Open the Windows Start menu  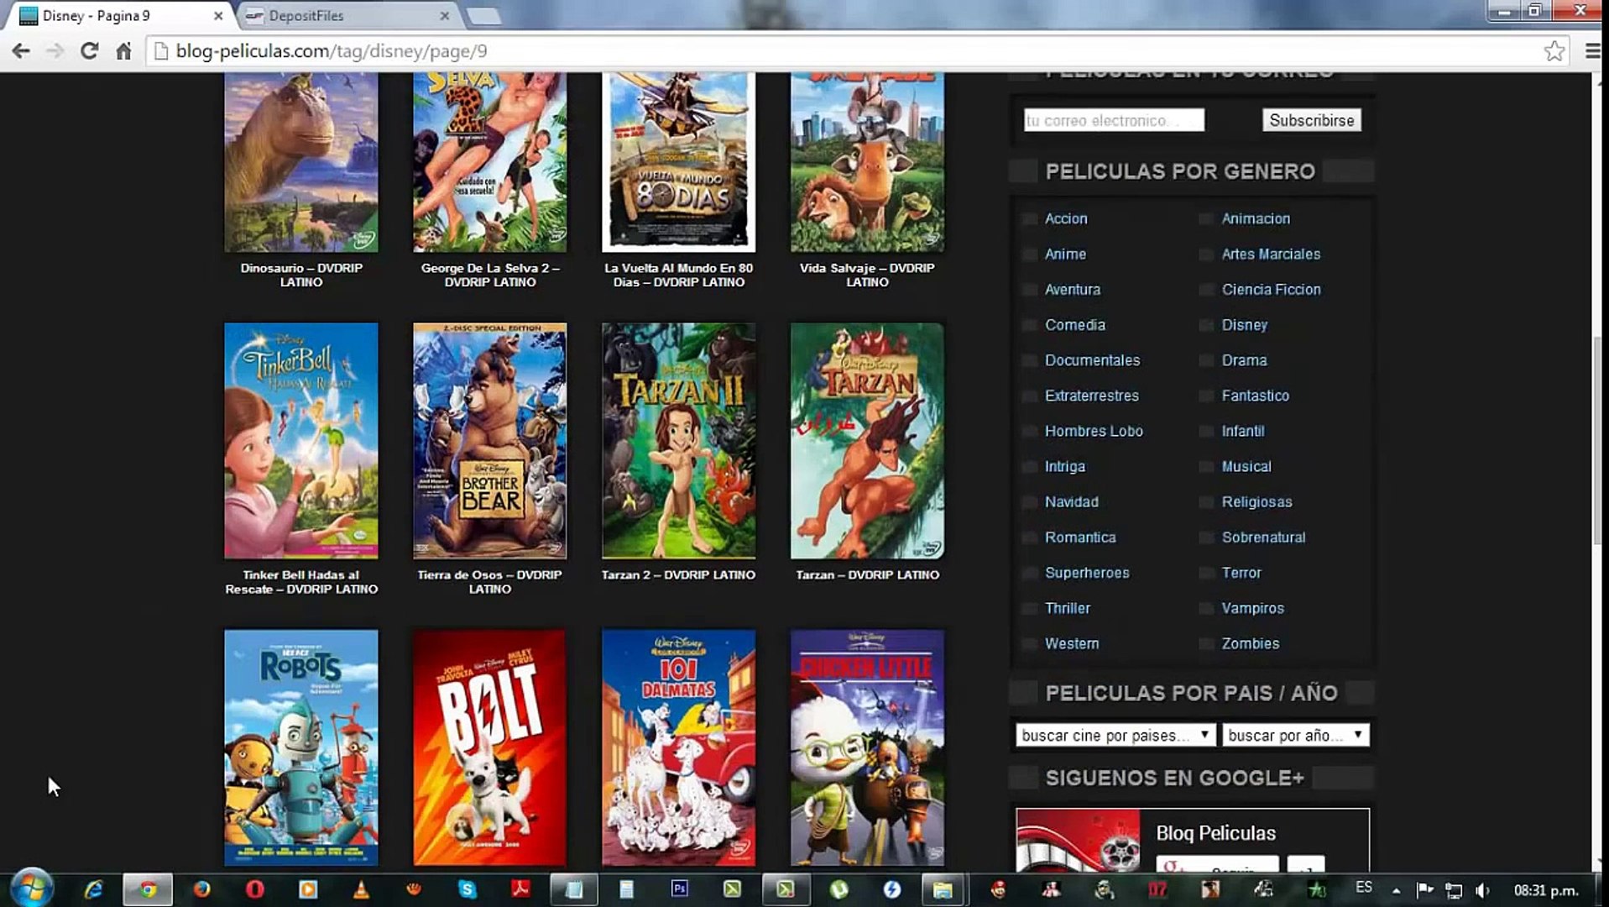(32, 889)
